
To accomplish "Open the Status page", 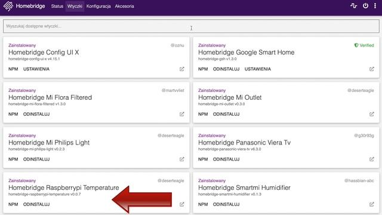I will tap(57, 7).
